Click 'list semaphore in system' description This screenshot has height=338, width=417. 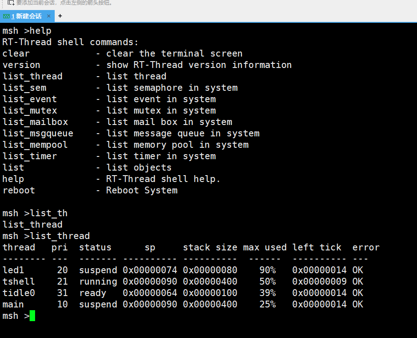[172, 88]
